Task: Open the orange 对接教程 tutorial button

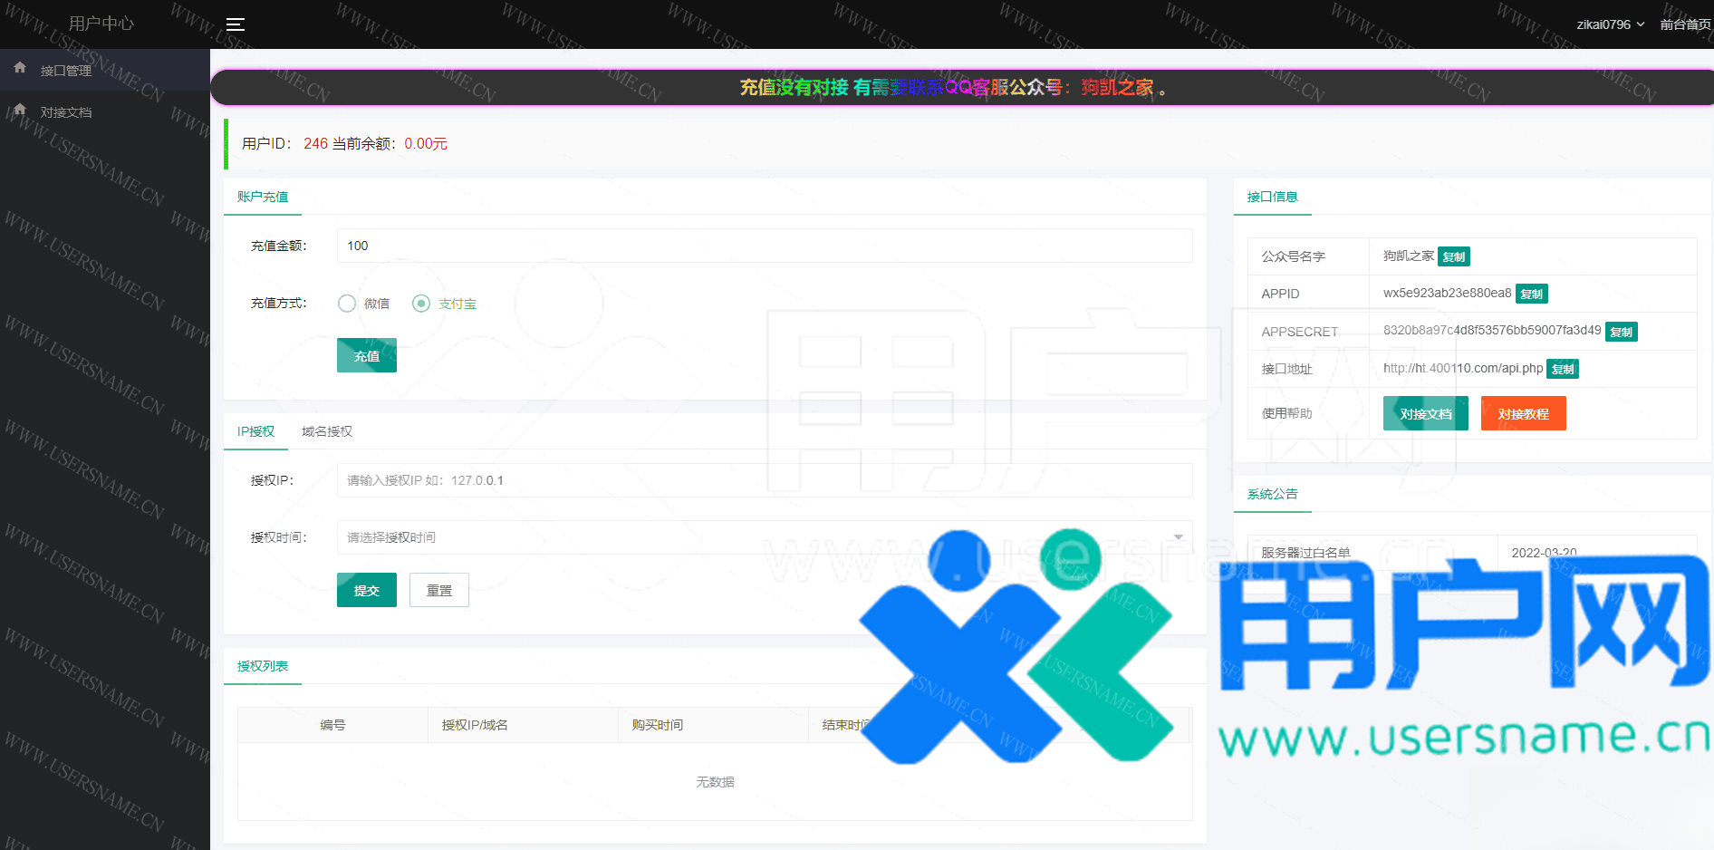Action: coord(1523,414)
